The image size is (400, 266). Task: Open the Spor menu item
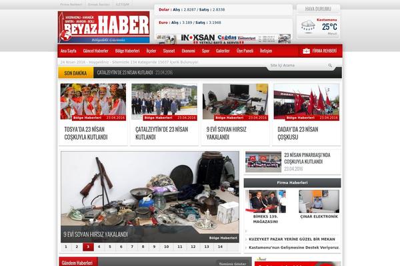point(206,51)
